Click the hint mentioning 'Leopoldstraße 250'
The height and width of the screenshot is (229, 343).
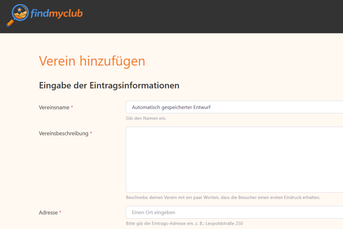coord(184,223)
